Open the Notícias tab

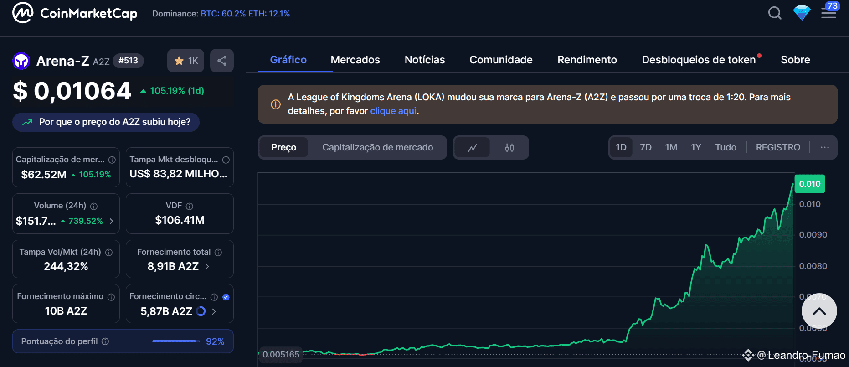(425, 60)
